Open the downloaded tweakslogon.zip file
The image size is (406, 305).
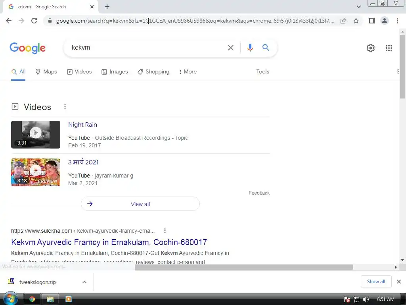38,282
